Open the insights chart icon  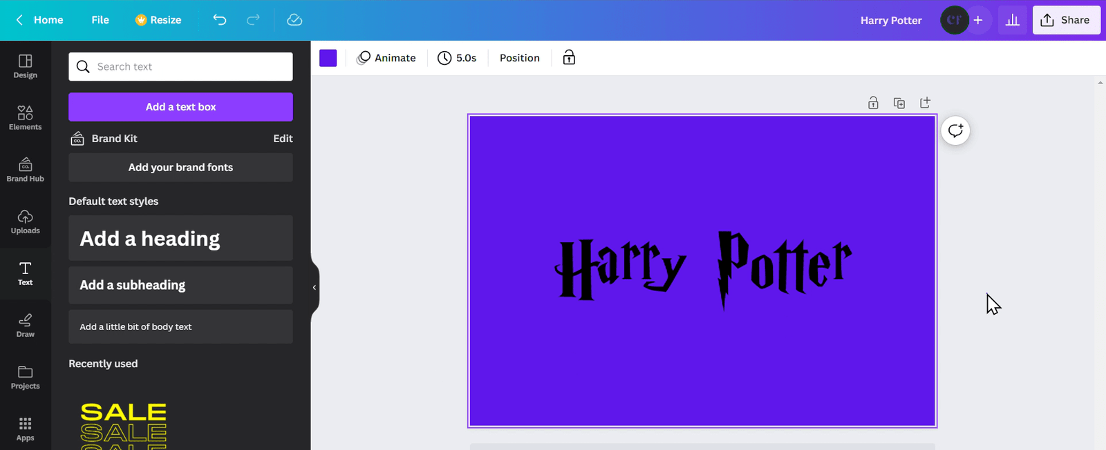click(x=1013, y=20)
